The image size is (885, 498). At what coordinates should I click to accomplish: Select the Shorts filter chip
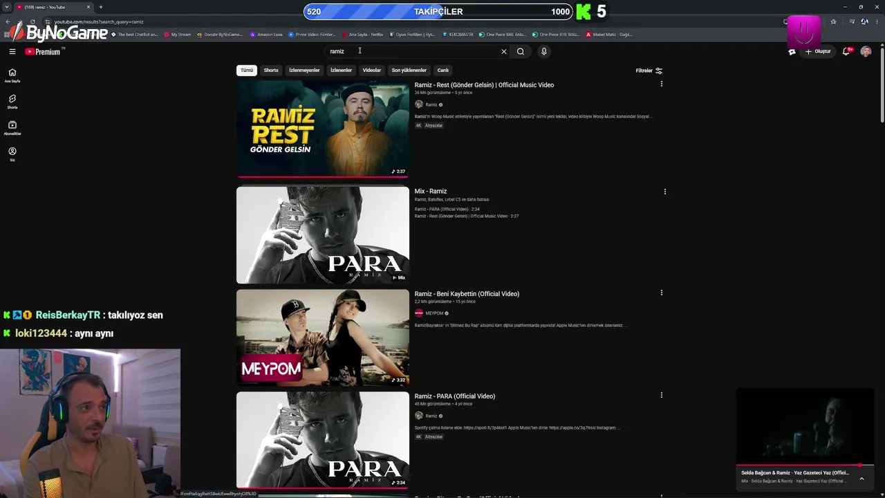[271, 70]
